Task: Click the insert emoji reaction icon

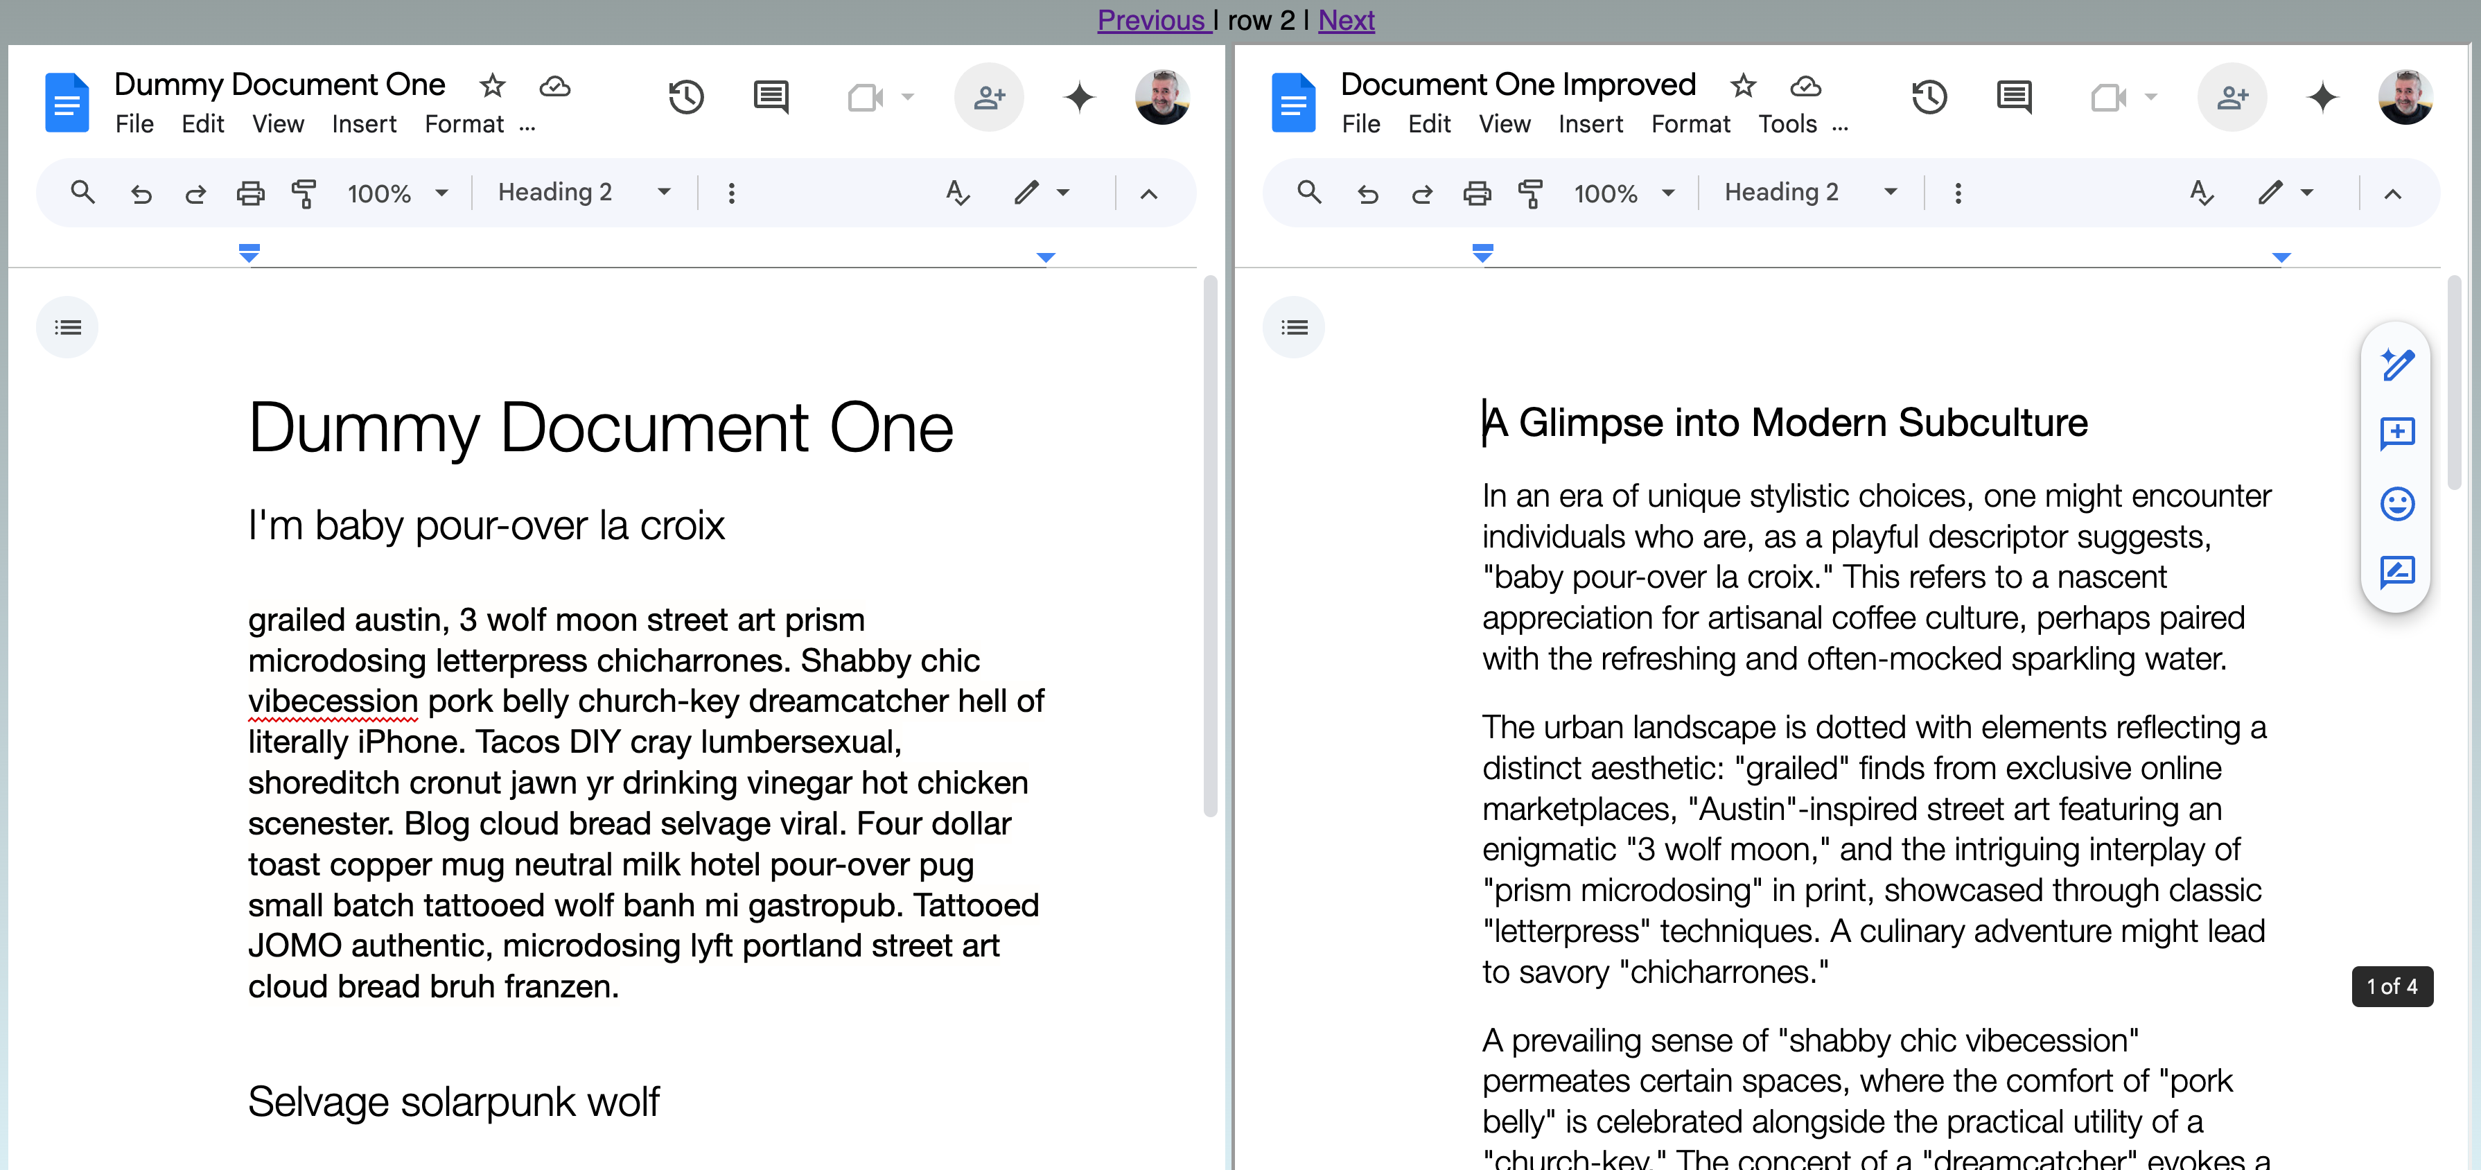Action: coord(2396,504)
